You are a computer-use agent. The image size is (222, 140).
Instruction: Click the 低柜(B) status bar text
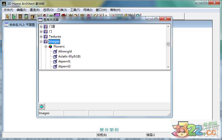pyautogui.click(x=102, y=135)
